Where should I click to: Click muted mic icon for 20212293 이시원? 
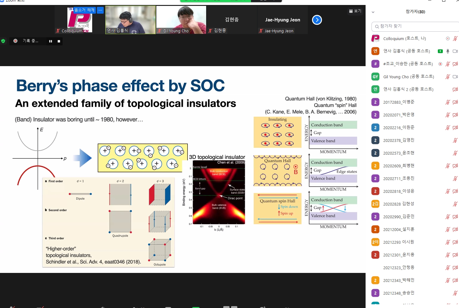pyautogui.click(x=448, y=242)
